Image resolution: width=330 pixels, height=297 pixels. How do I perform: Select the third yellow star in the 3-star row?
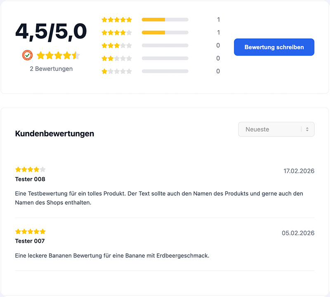tap(117, 45)
